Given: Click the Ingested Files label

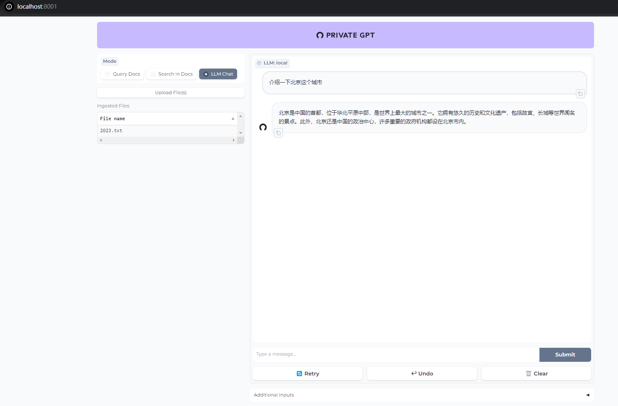Looking at the screenshot, I should tap(113, 106).
